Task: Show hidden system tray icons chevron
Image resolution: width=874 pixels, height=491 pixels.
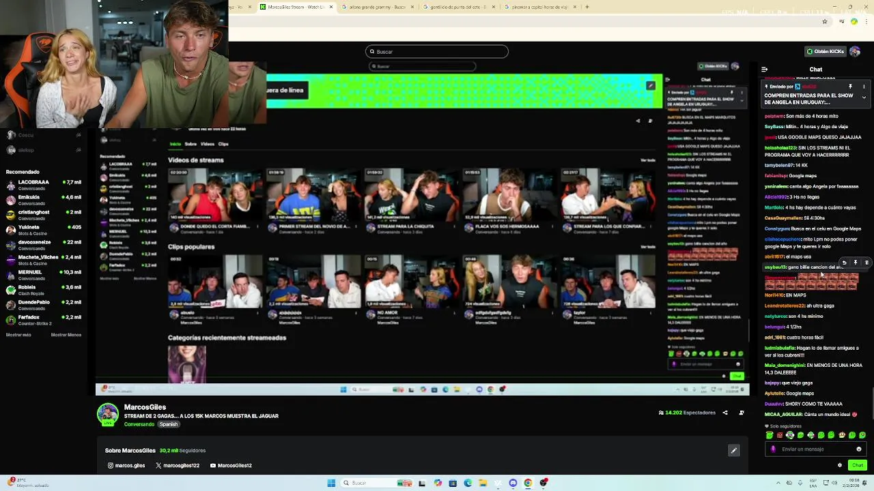Action: 778,483
